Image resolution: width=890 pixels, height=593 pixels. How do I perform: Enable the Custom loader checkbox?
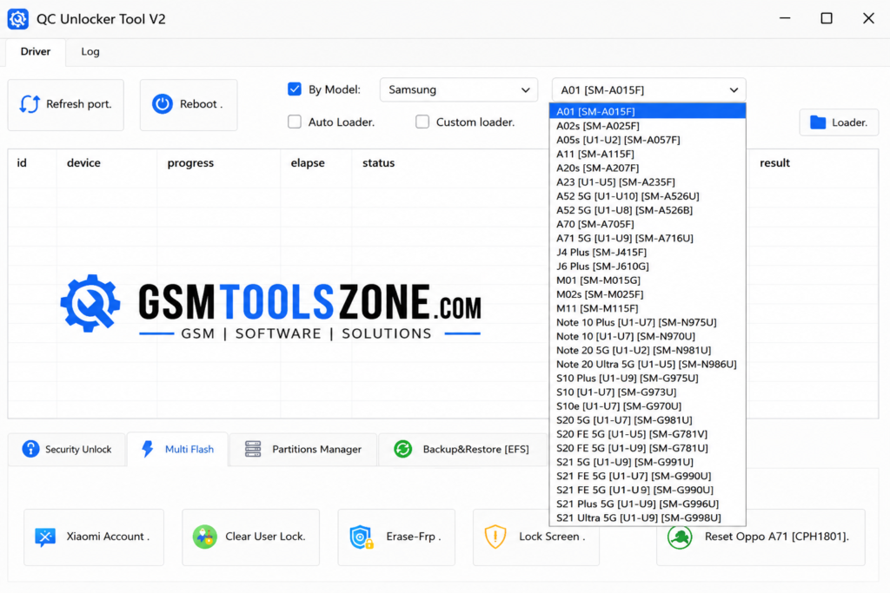[x=422, y=122]
